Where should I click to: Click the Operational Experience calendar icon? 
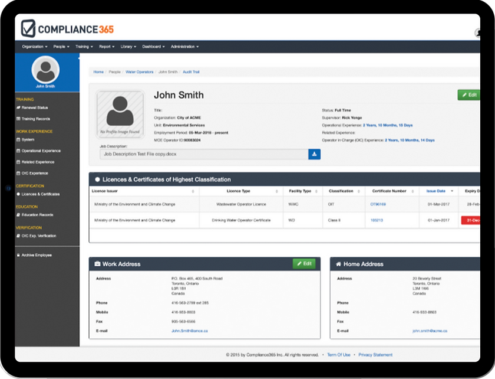pos(18,151)
